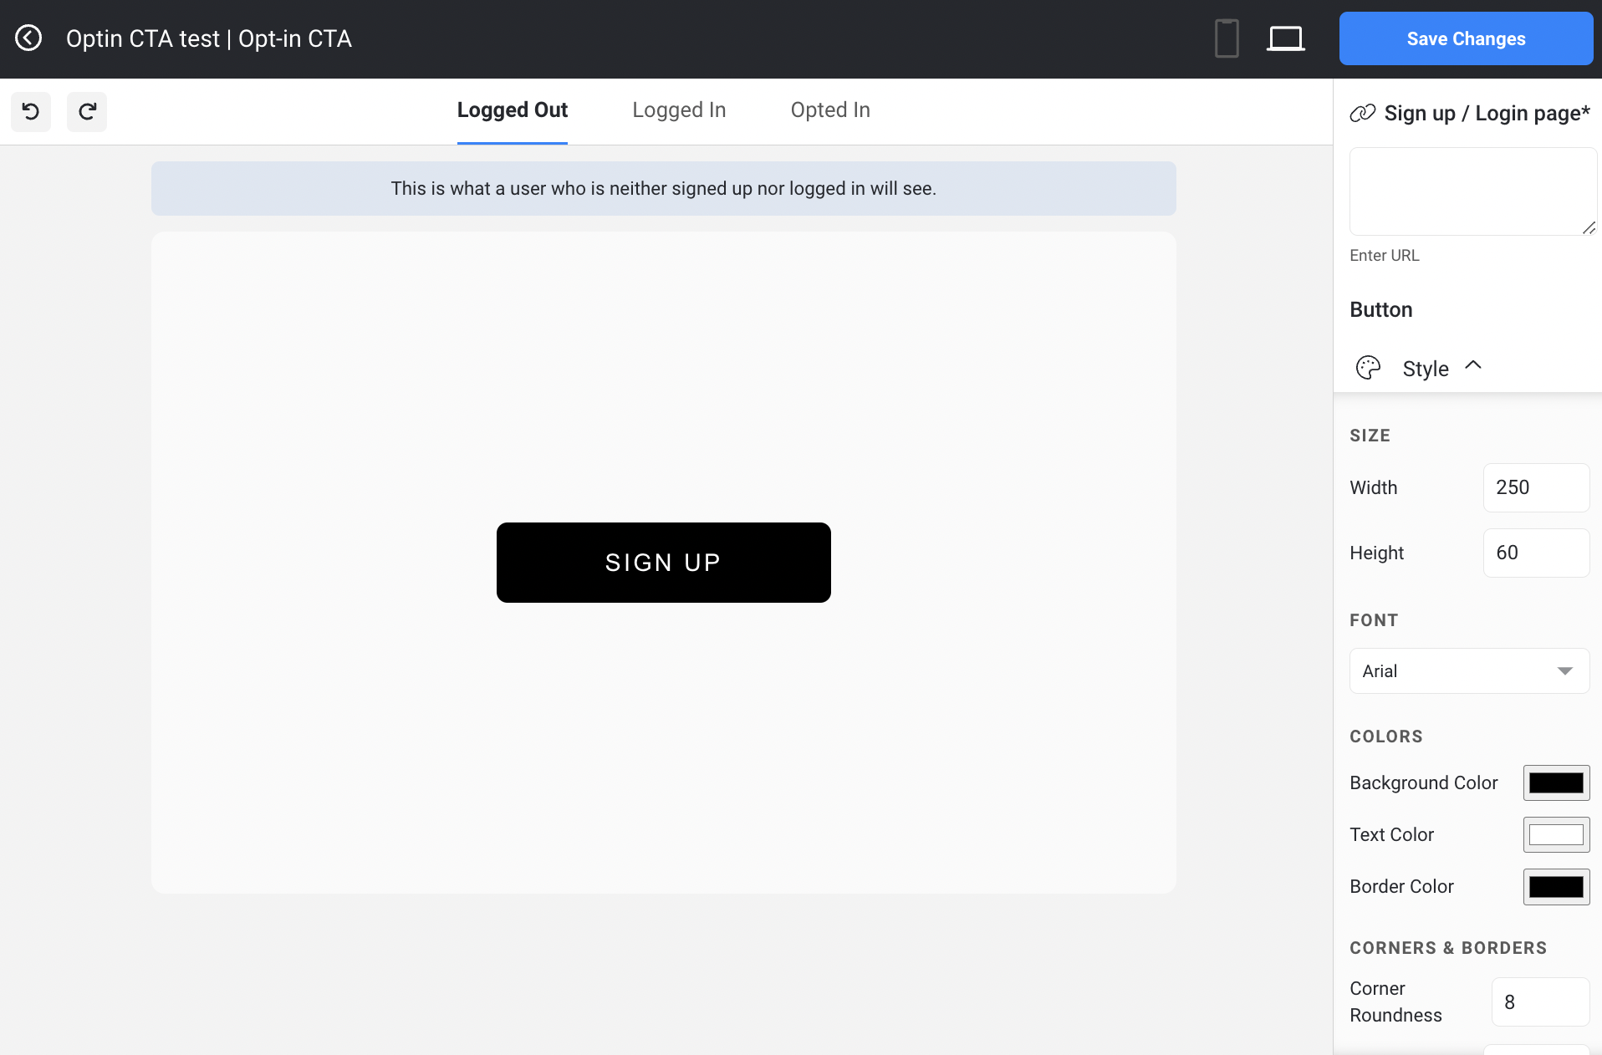This screenshot has width=1602, height=1055.
Task: Switch to the Opted In tab
Action: (x=830, y=110)
